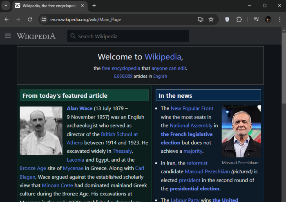Click the Masoud Pezeshkian photo
The height and width of the screenshot is (202, 286).
[x=241, y=131]
